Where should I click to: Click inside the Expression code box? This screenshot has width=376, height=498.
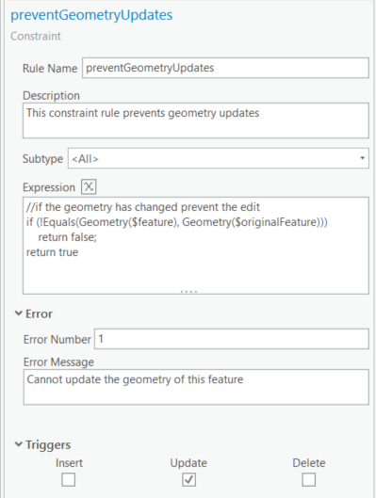coord(196,246)
